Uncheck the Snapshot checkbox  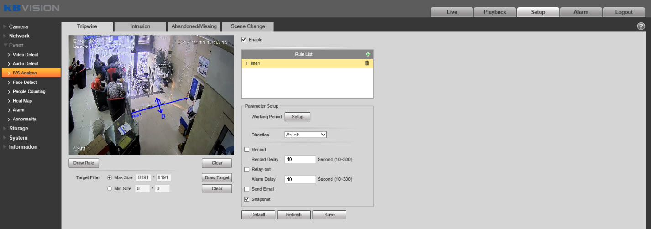247,199
